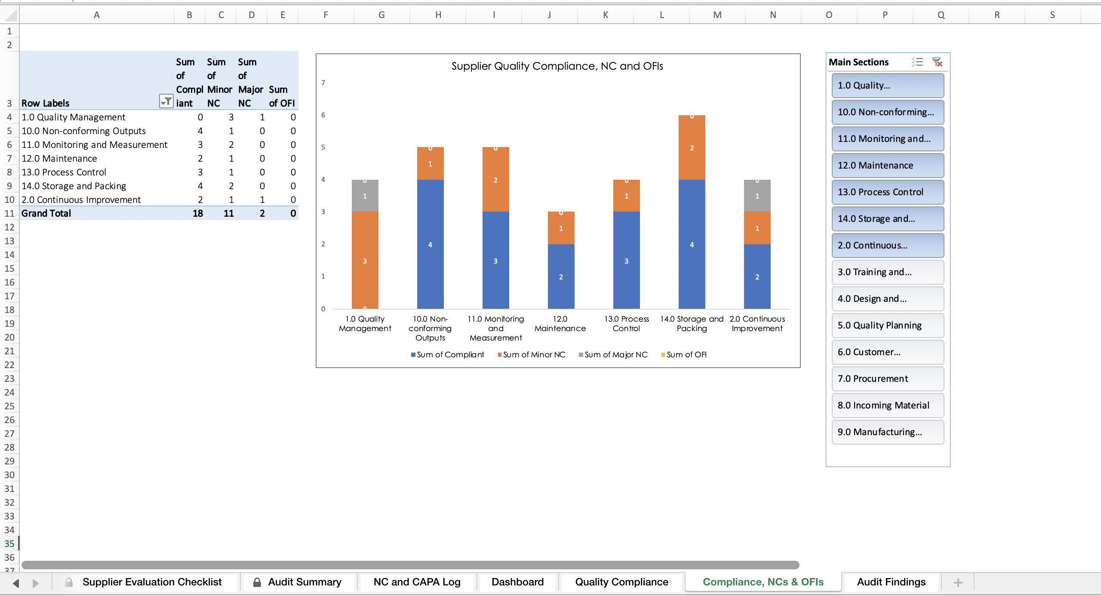
Task: Add a new sheet with plus icon
Action: (x=958, y=583)
